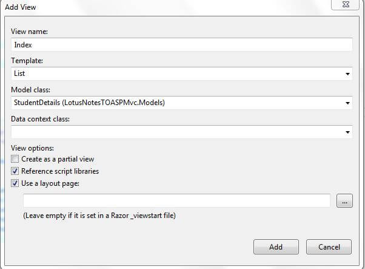Click the browse ellipsis button

tap(344, 201)
